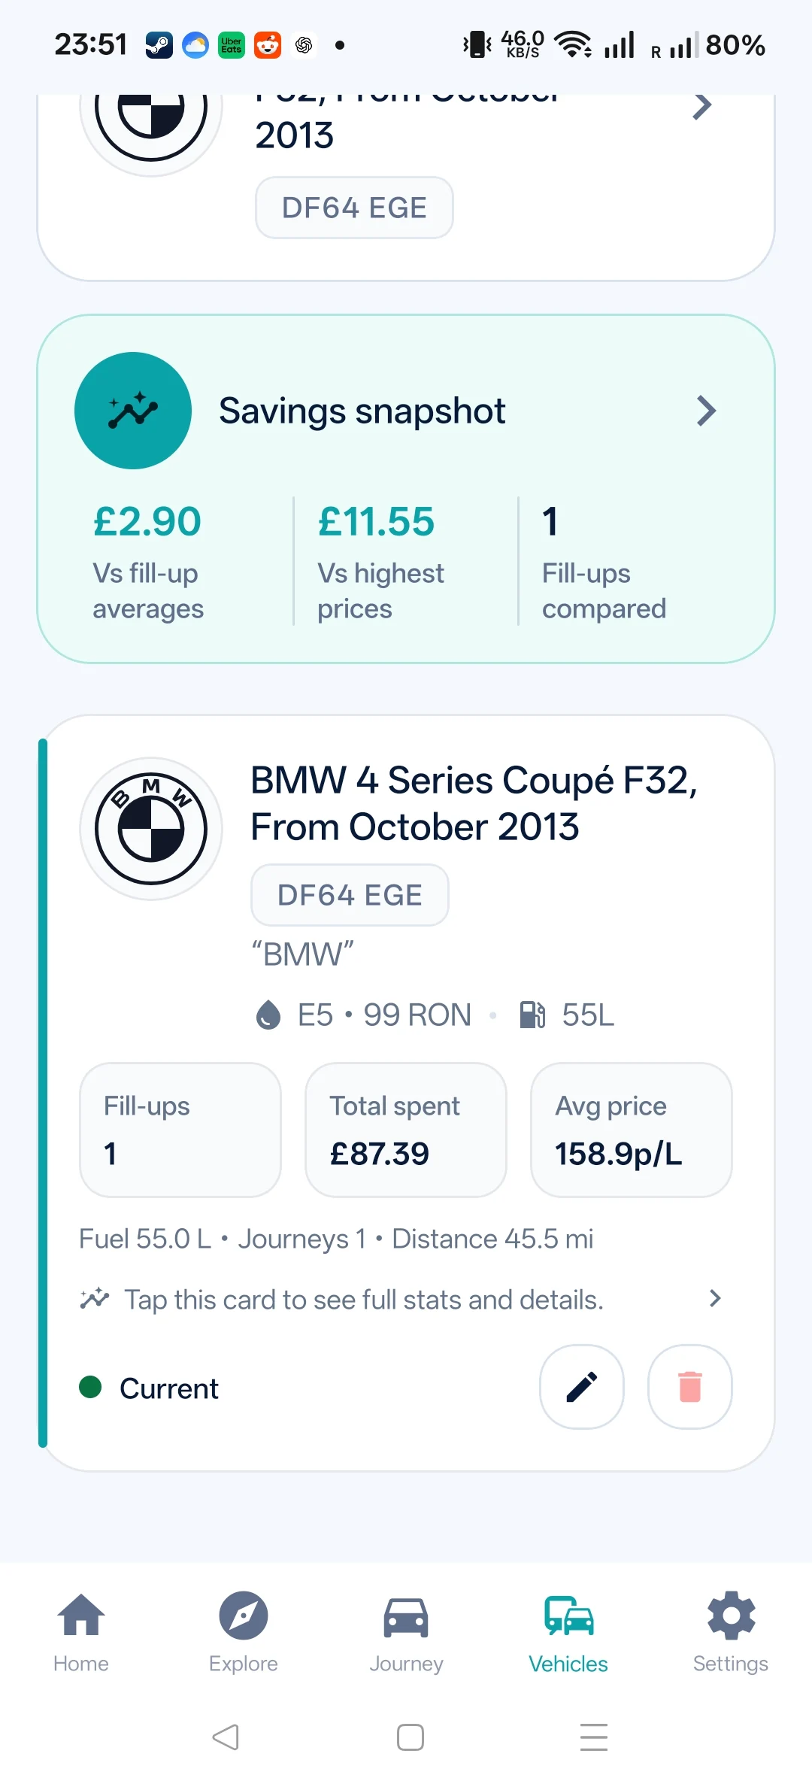This screenshot has width=812, height=1787.
Task: Expand Savings snapshot with the chevron arrow
Action: 706,411
